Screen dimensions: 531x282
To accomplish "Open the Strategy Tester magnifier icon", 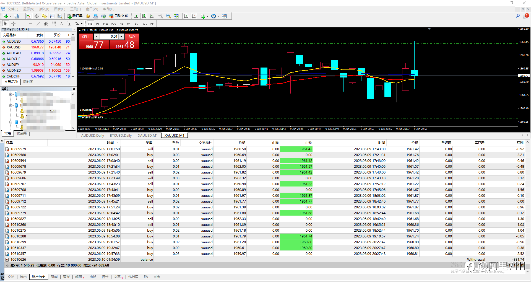I will (x=60, y=16).
